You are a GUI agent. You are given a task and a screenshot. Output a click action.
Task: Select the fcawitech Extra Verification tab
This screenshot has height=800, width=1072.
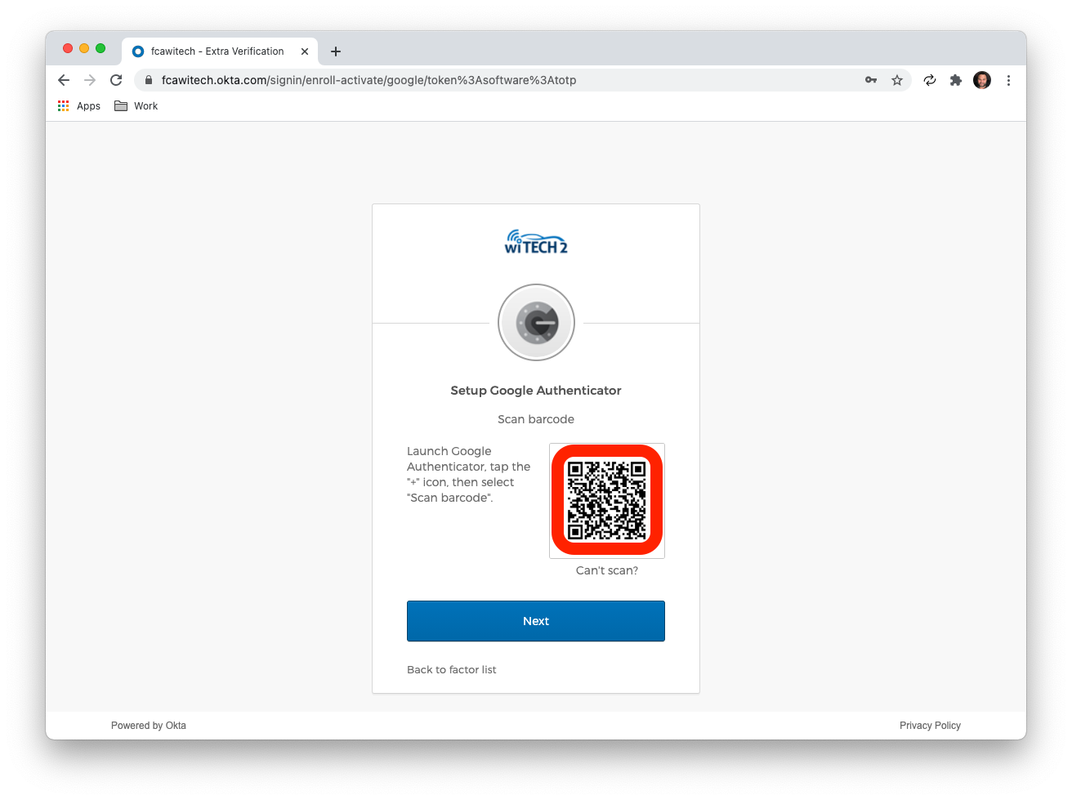(x=217, y=51)
